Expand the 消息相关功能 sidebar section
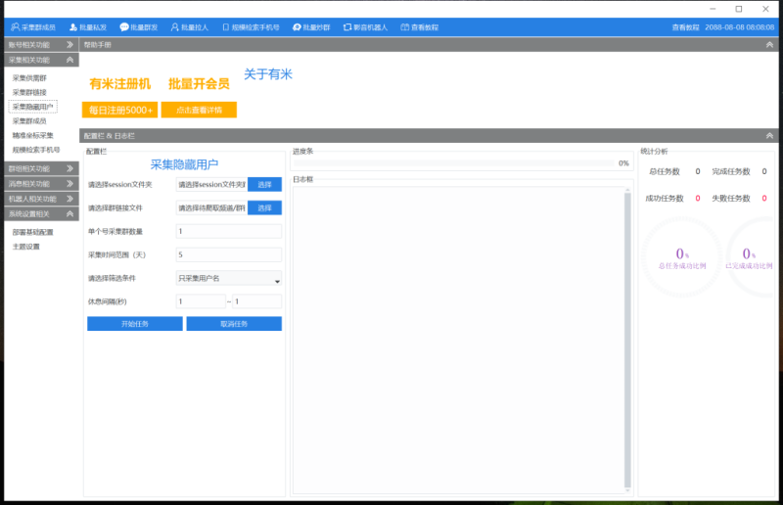Screen dimensions: 783x505 (x=41, y=184)
